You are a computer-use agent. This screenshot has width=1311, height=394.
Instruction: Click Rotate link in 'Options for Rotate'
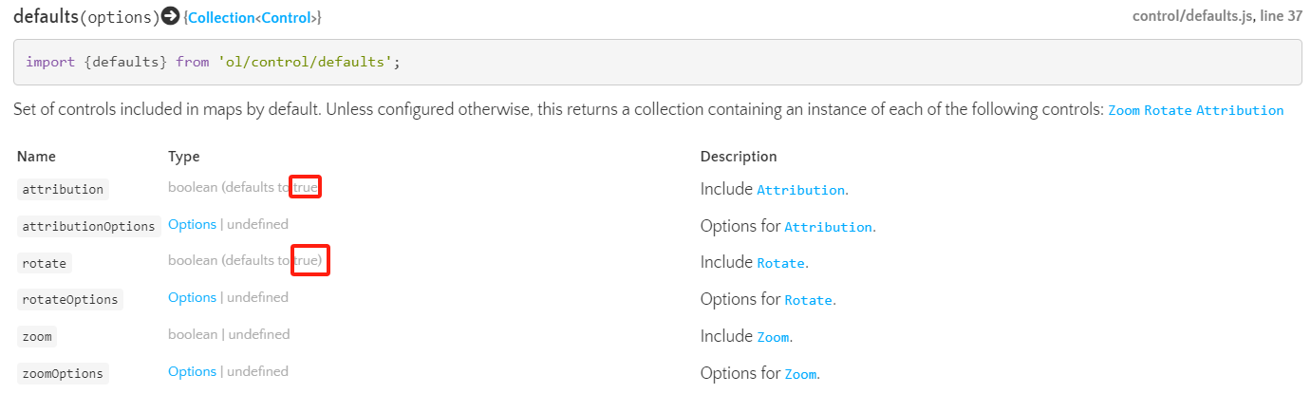pos(808,300)
